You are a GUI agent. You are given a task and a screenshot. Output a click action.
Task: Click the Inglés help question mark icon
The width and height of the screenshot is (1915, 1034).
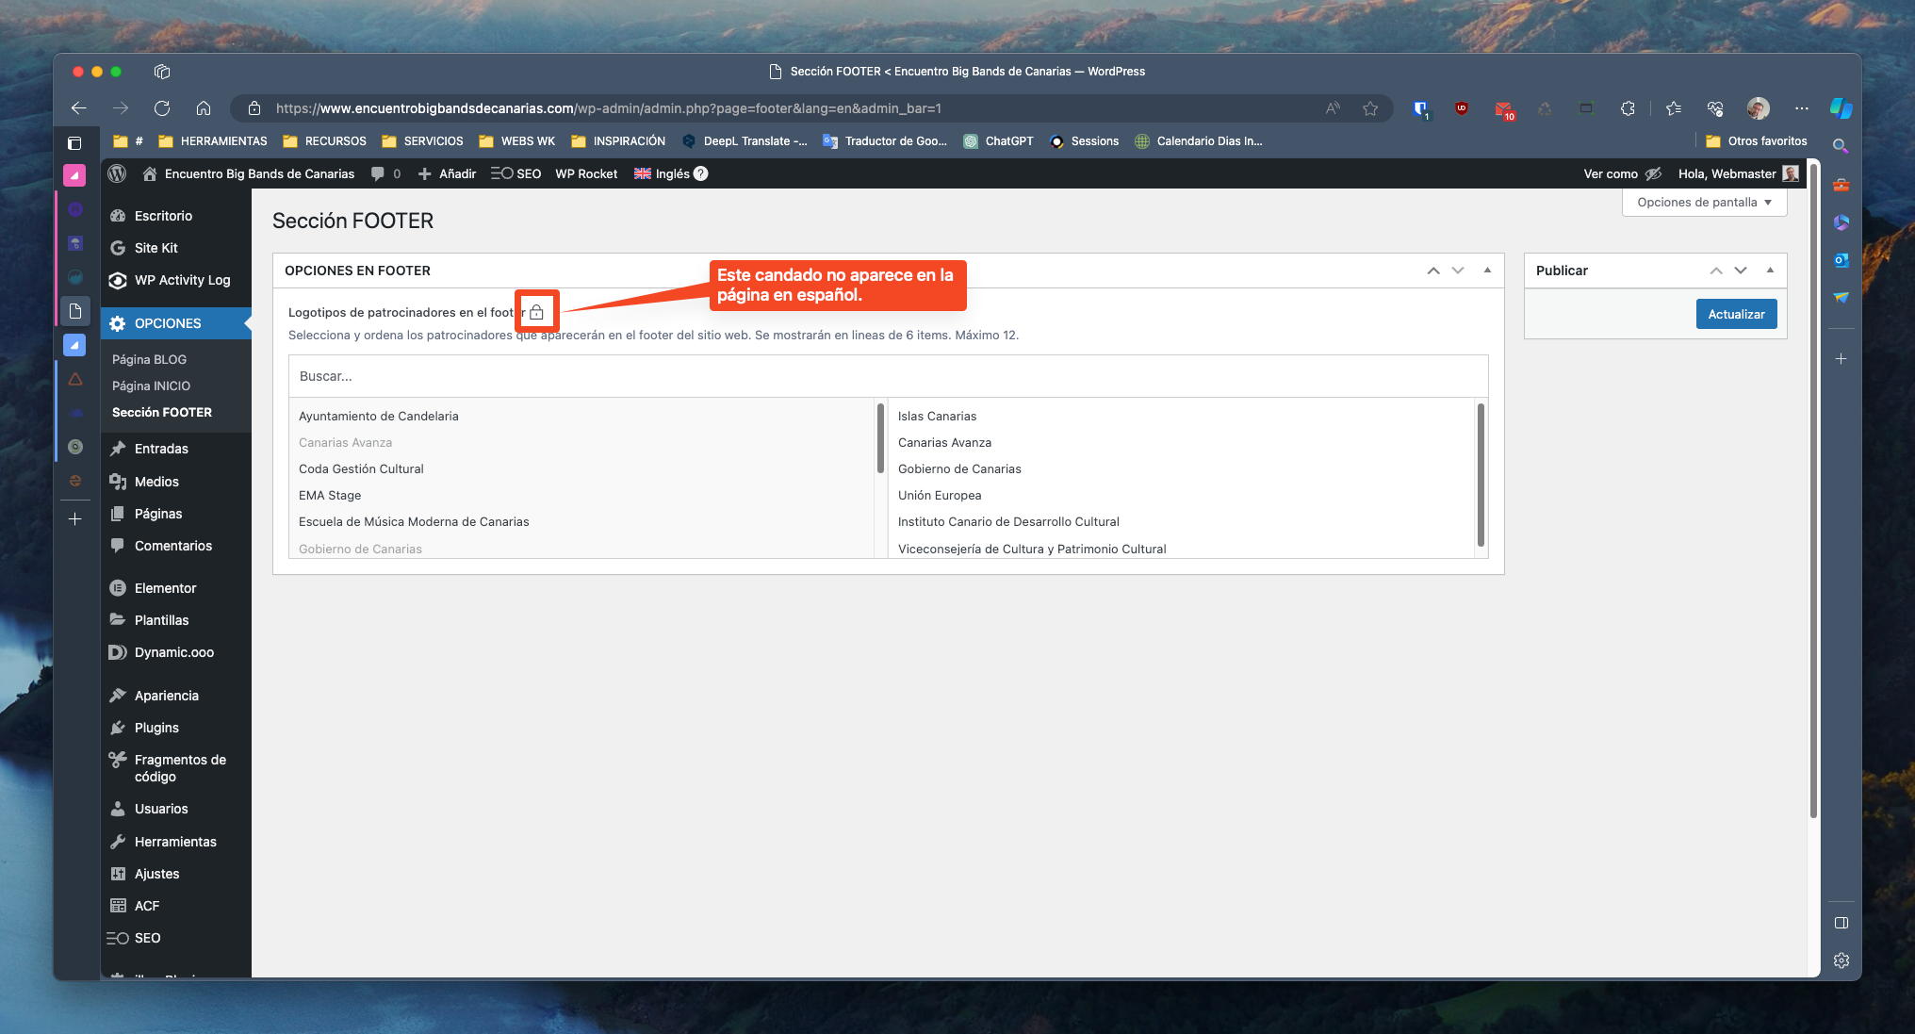click(701, 173)
